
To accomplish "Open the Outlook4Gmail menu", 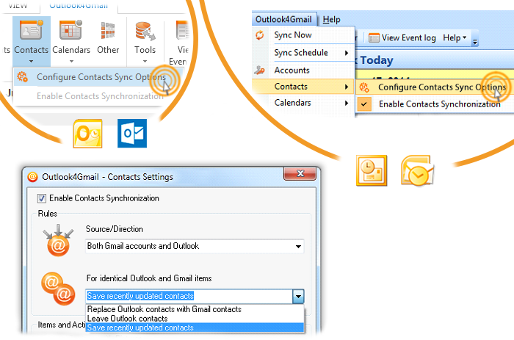I will (283, 19).
